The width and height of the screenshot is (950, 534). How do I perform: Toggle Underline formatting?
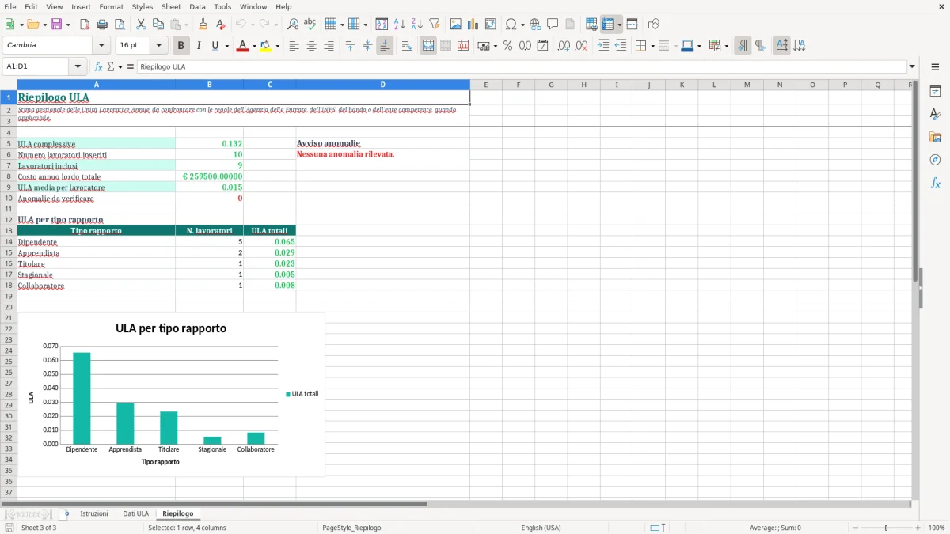tap(215, 46)
